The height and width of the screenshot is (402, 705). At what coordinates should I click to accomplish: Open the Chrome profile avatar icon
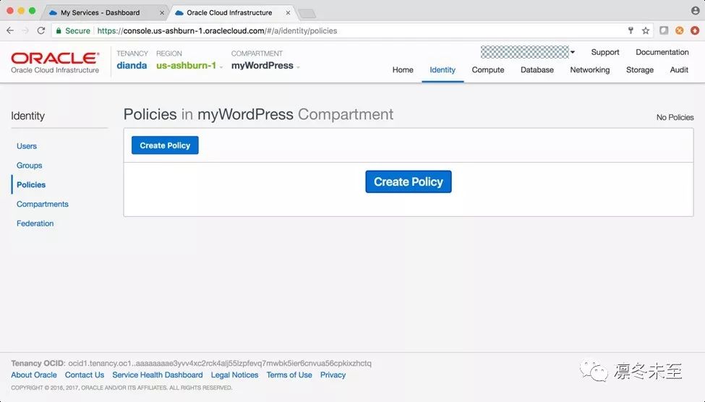[x=695, y=11]
